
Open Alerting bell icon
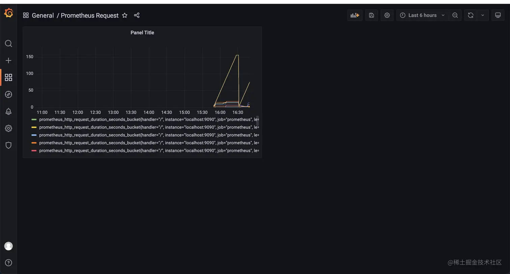(8, 111)
